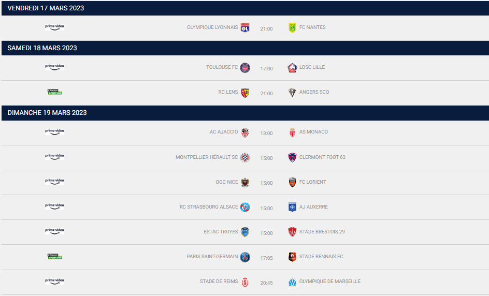Click the RC Lens club crest

coord(245,93)
